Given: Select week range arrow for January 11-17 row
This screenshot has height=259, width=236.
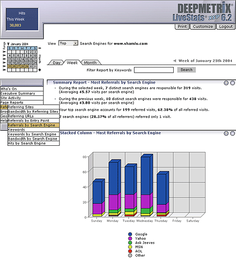Looking at the screenshot, I should tap(4, 59).
